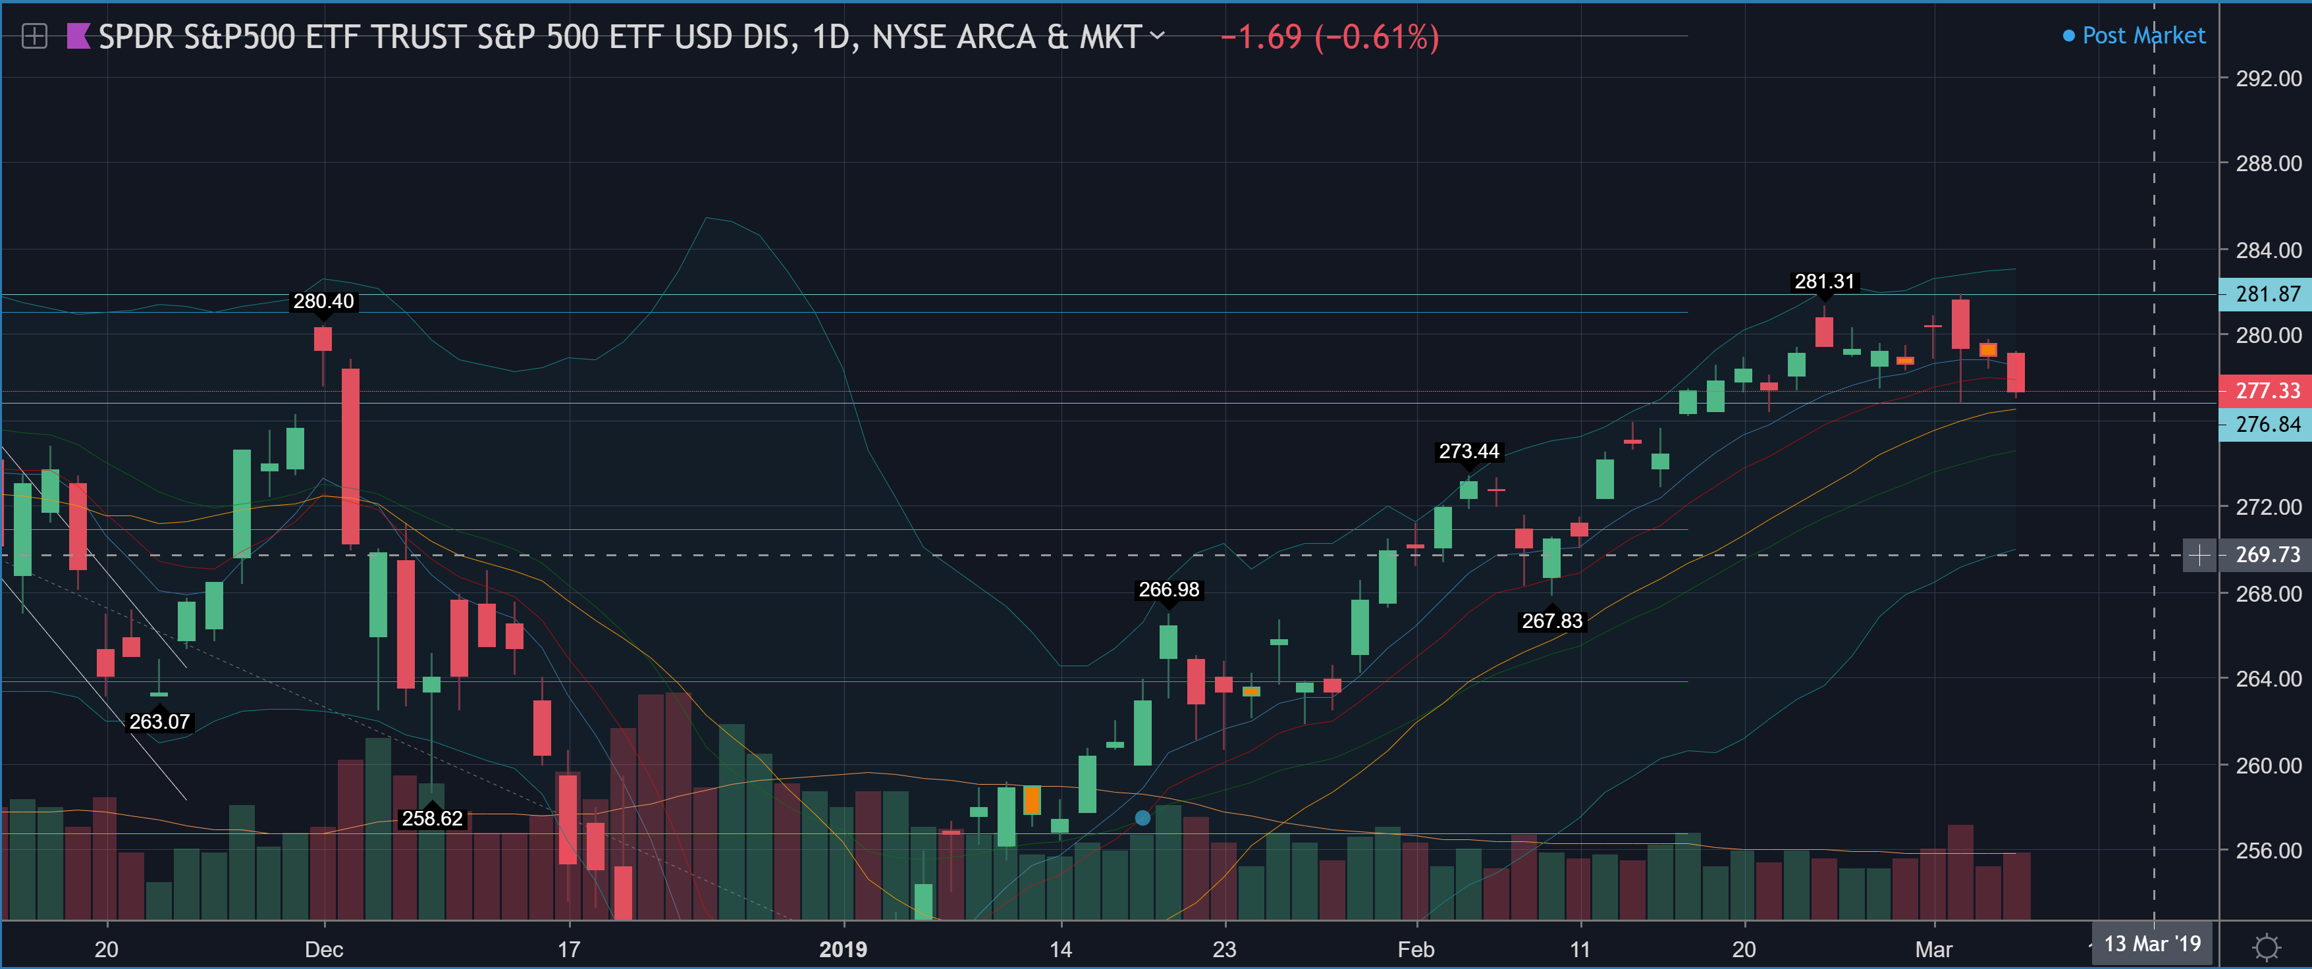Click the 280.40 high price callout
2312x969 pixels.
[323, 301]
